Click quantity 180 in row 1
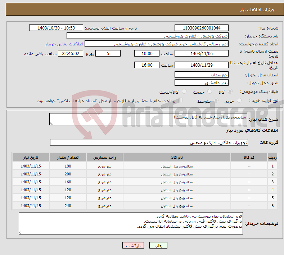 click(x=68, y=166)
